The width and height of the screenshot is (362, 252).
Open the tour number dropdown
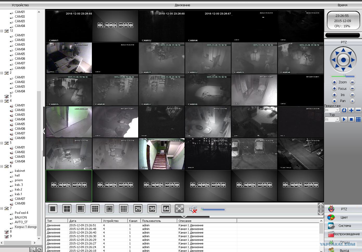click(x=337, y=119)
